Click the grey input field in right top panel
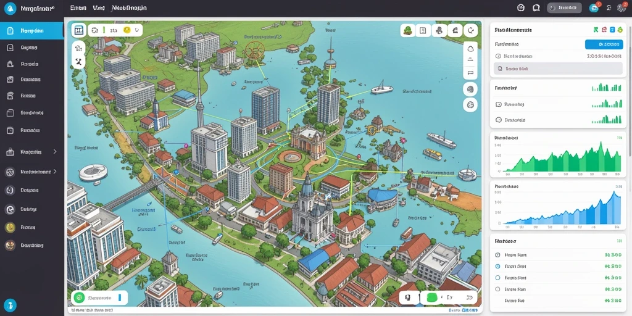 (558, 69)
